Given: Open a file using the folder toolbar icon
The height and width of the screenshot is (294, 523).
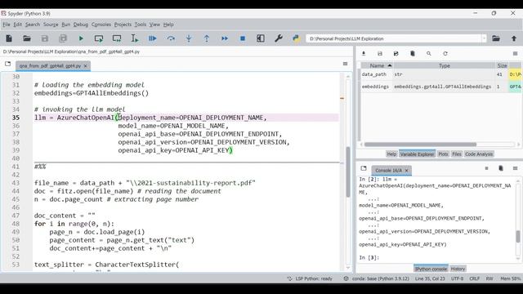Looking at the screenshot, I should pos(27,38).
